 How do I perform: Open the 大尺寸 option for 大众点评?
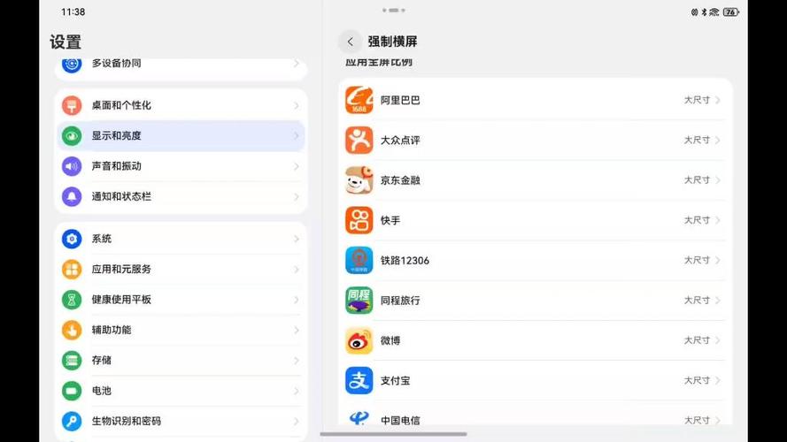tap(702, 140)
